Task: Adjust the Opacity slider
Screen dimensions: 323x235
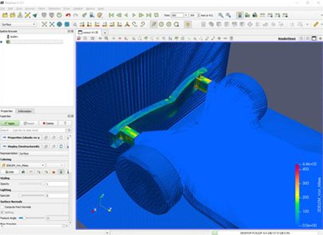Action: 31,183
